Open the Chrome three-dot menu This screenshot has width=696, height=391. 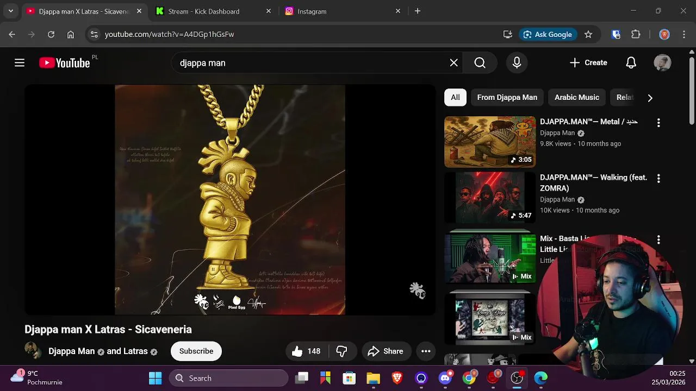tap(684, 34)
